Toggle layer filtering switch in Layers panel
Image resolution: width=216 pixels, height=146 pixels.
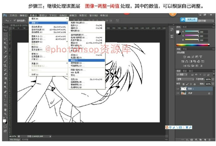coord(214,74)
